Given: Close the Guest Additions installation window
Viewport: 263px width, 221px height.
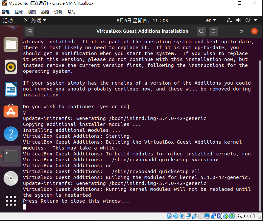Looking at the screenshot, I should 254,31.
